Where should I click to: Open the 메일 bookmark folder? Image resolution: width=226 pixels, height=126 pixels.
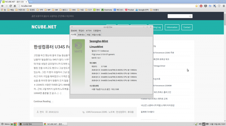click(x=10, y=10)
